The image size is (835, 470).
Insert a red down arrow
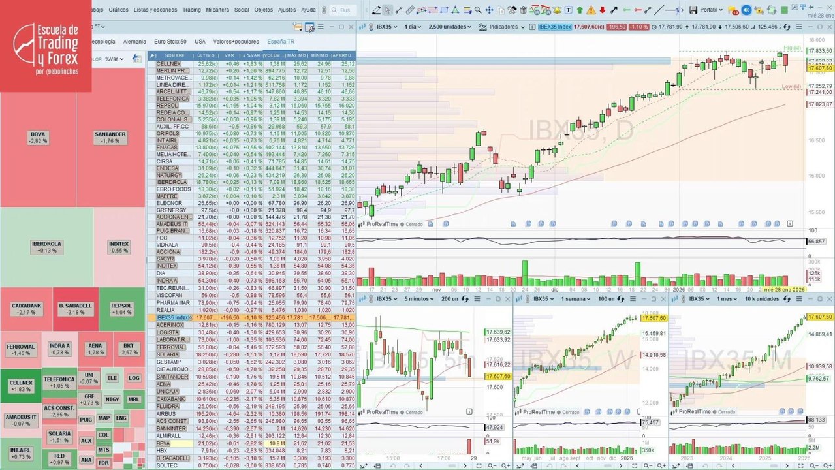[x=602, y=10]
